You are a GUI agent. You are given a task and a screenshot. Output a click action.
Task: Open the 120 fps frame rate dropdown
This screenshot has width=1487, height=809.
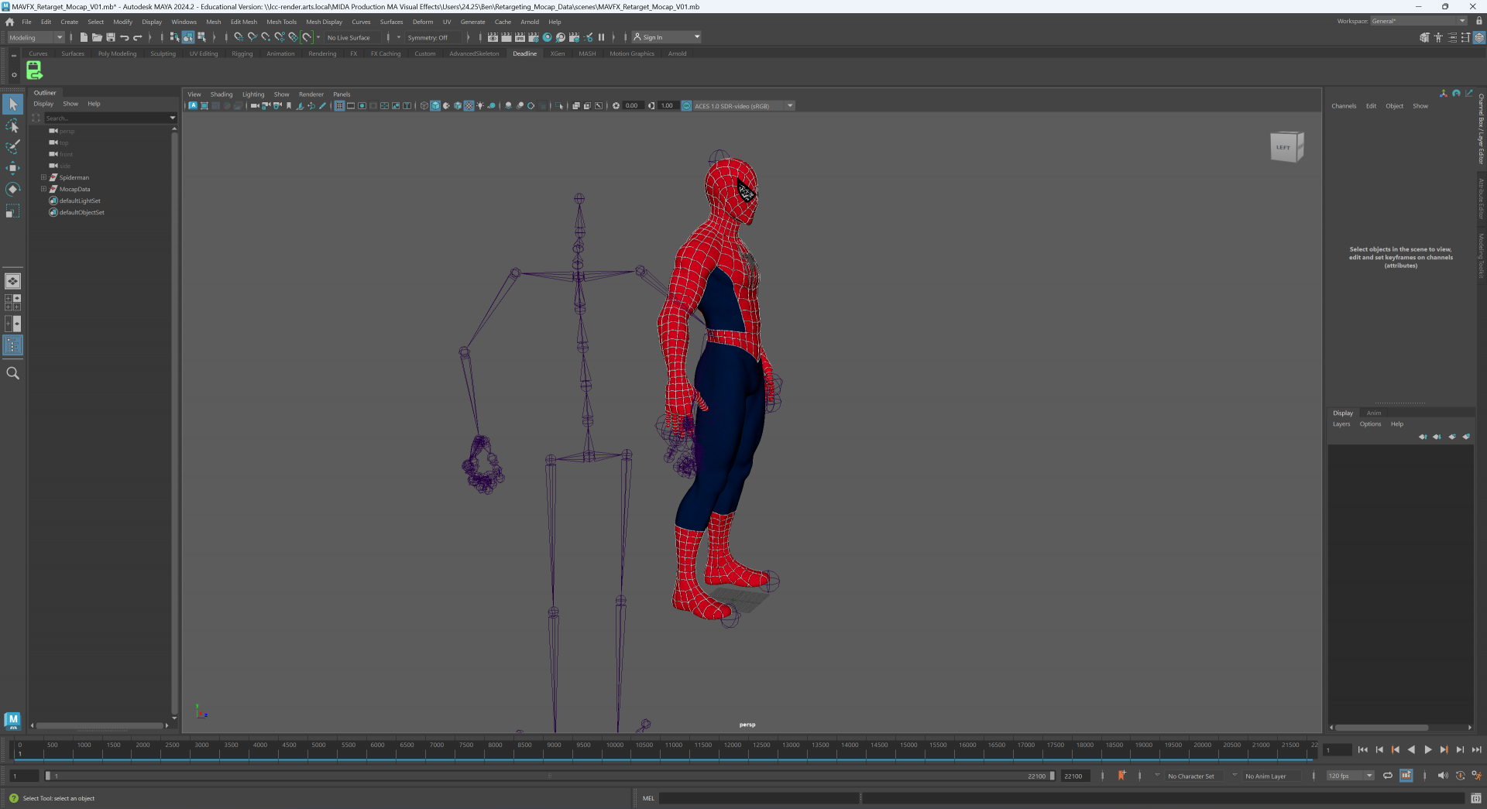tap(1350, 776)
